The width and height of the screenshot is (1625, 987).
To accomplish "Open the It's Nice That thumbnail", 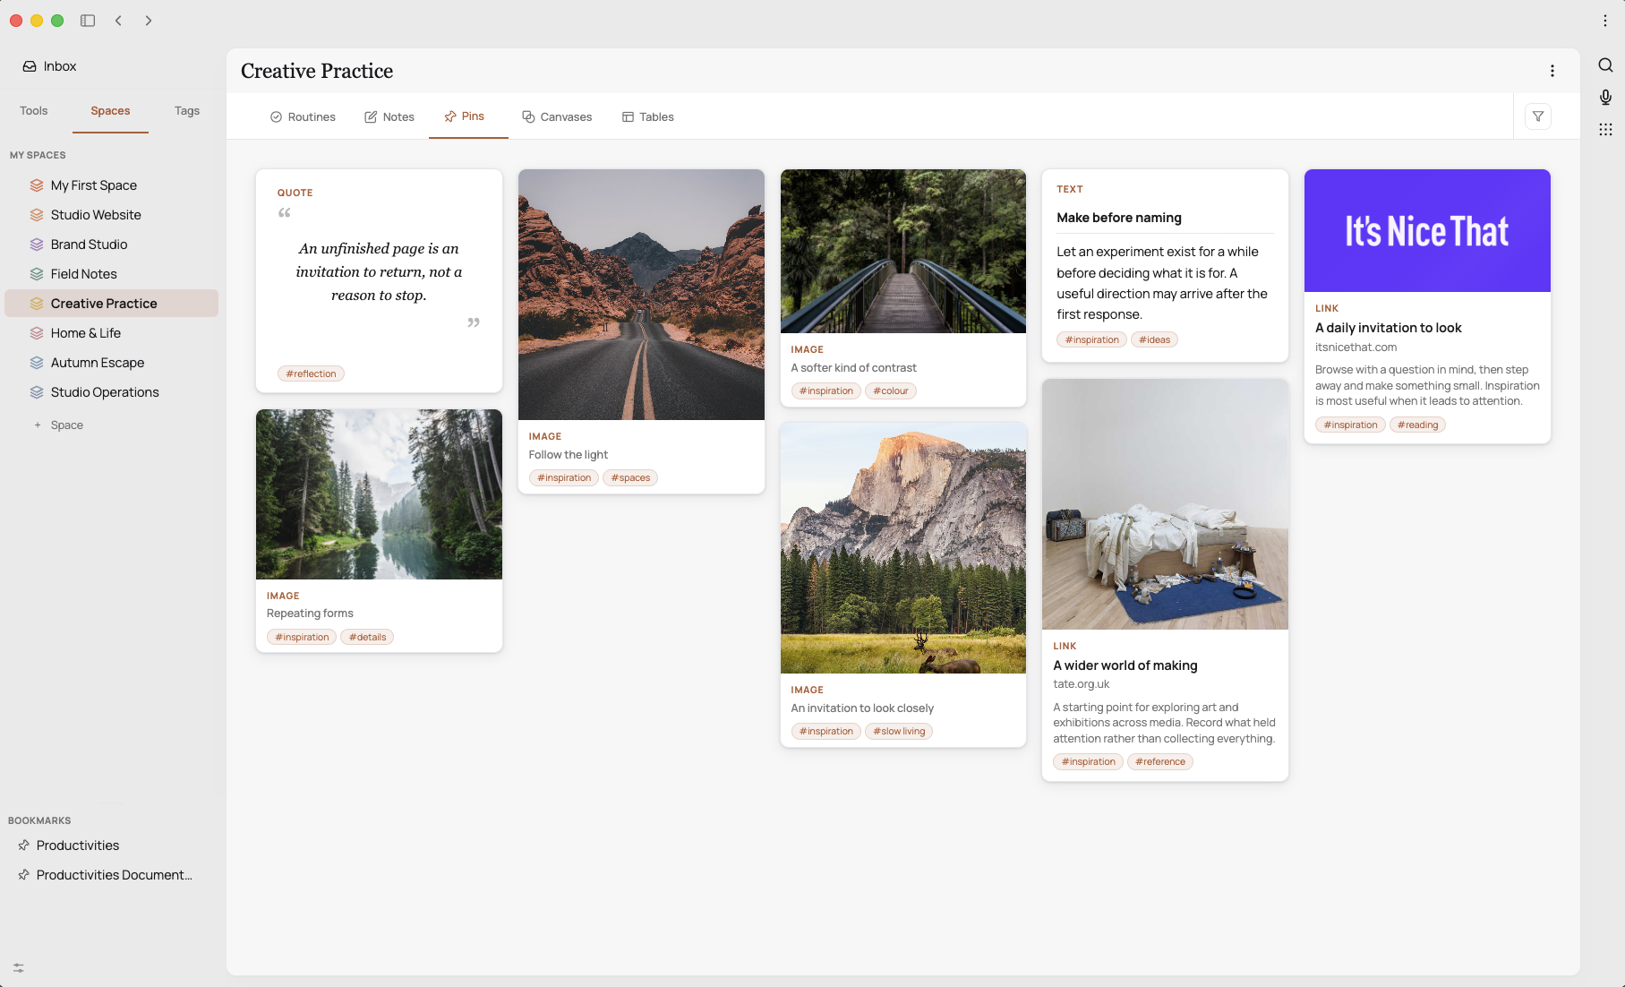I will coord(1427,230).
